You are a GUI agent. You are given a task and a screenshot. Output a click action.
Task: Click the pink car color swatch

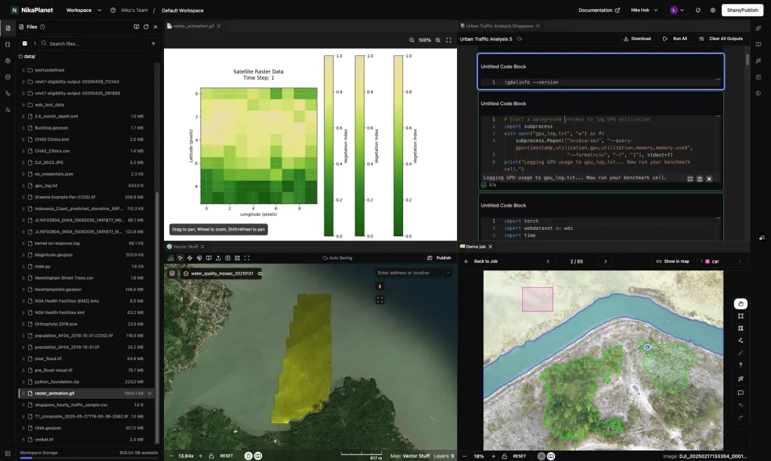(x=708, y=261)
